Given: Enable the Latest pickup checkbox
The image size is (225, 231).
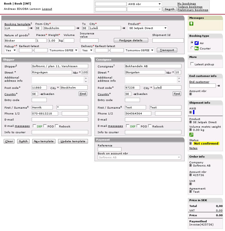Looking at the screenshot, I should click(192, 64).
